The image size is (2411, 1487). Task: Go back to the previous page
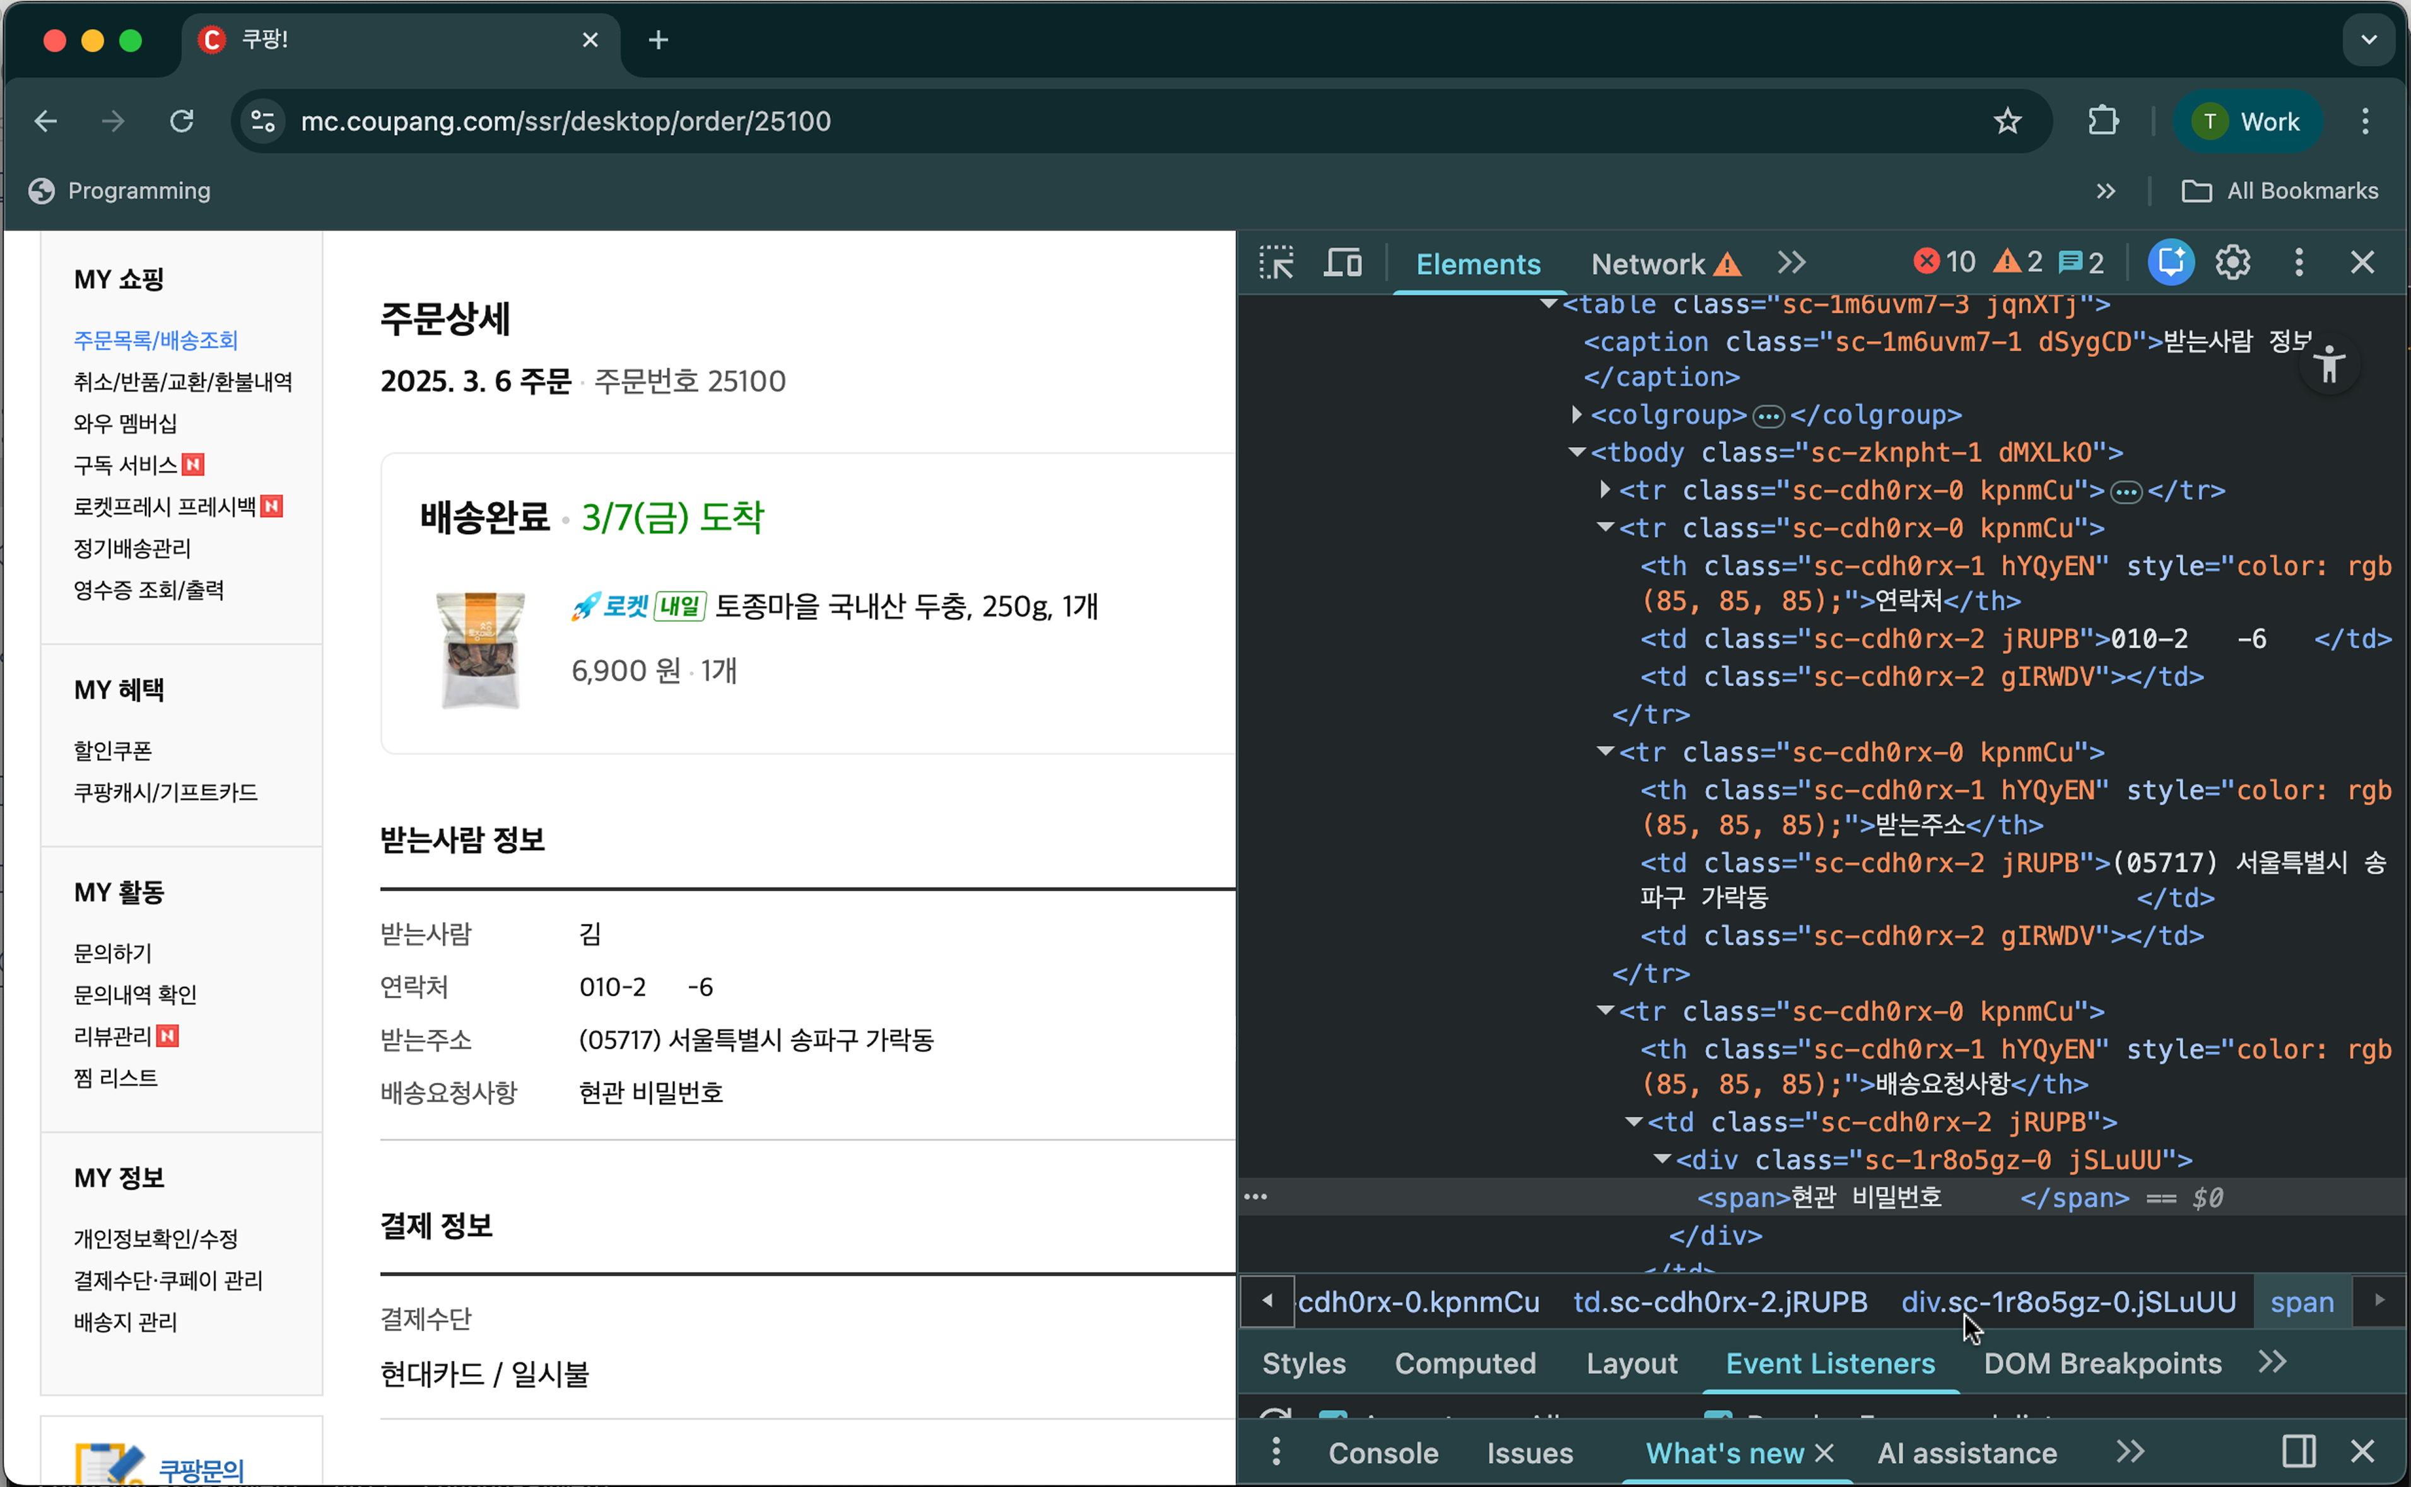point(45,121)
